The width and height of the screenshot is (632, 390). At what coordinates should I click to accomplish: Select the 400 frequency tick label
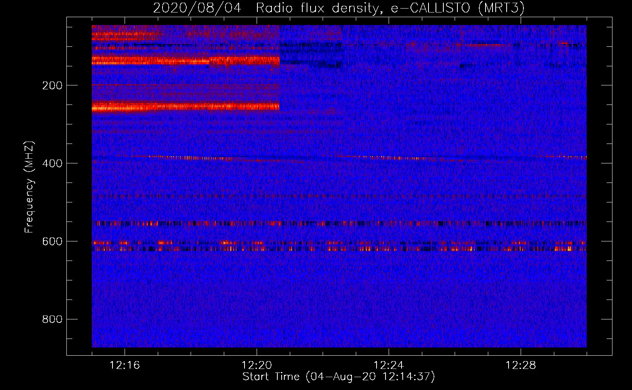(x=52, y=163)
